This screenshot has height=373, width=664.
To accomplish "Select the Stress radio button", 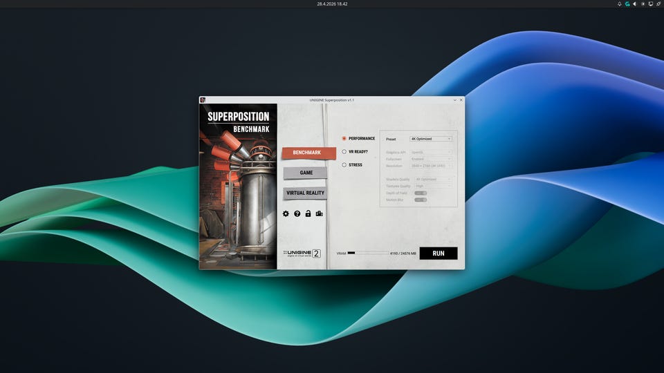I will (344, 165).
